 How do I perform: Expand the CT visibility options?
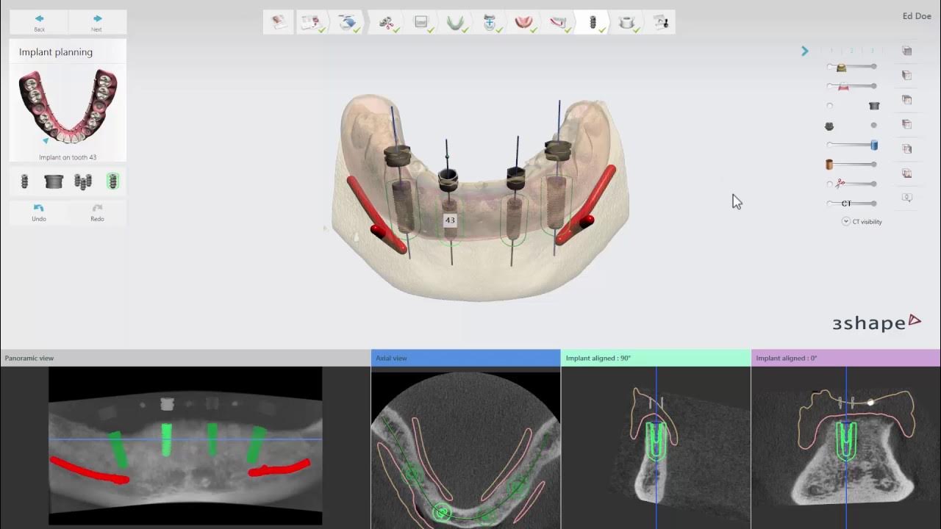tap(846, 220)
